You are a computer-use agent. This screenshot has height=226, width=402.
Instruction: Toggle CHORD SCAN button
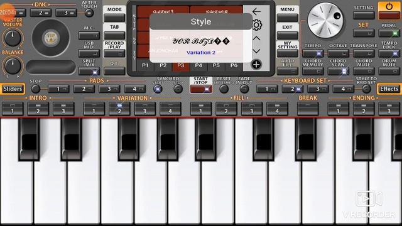(338, 71)
